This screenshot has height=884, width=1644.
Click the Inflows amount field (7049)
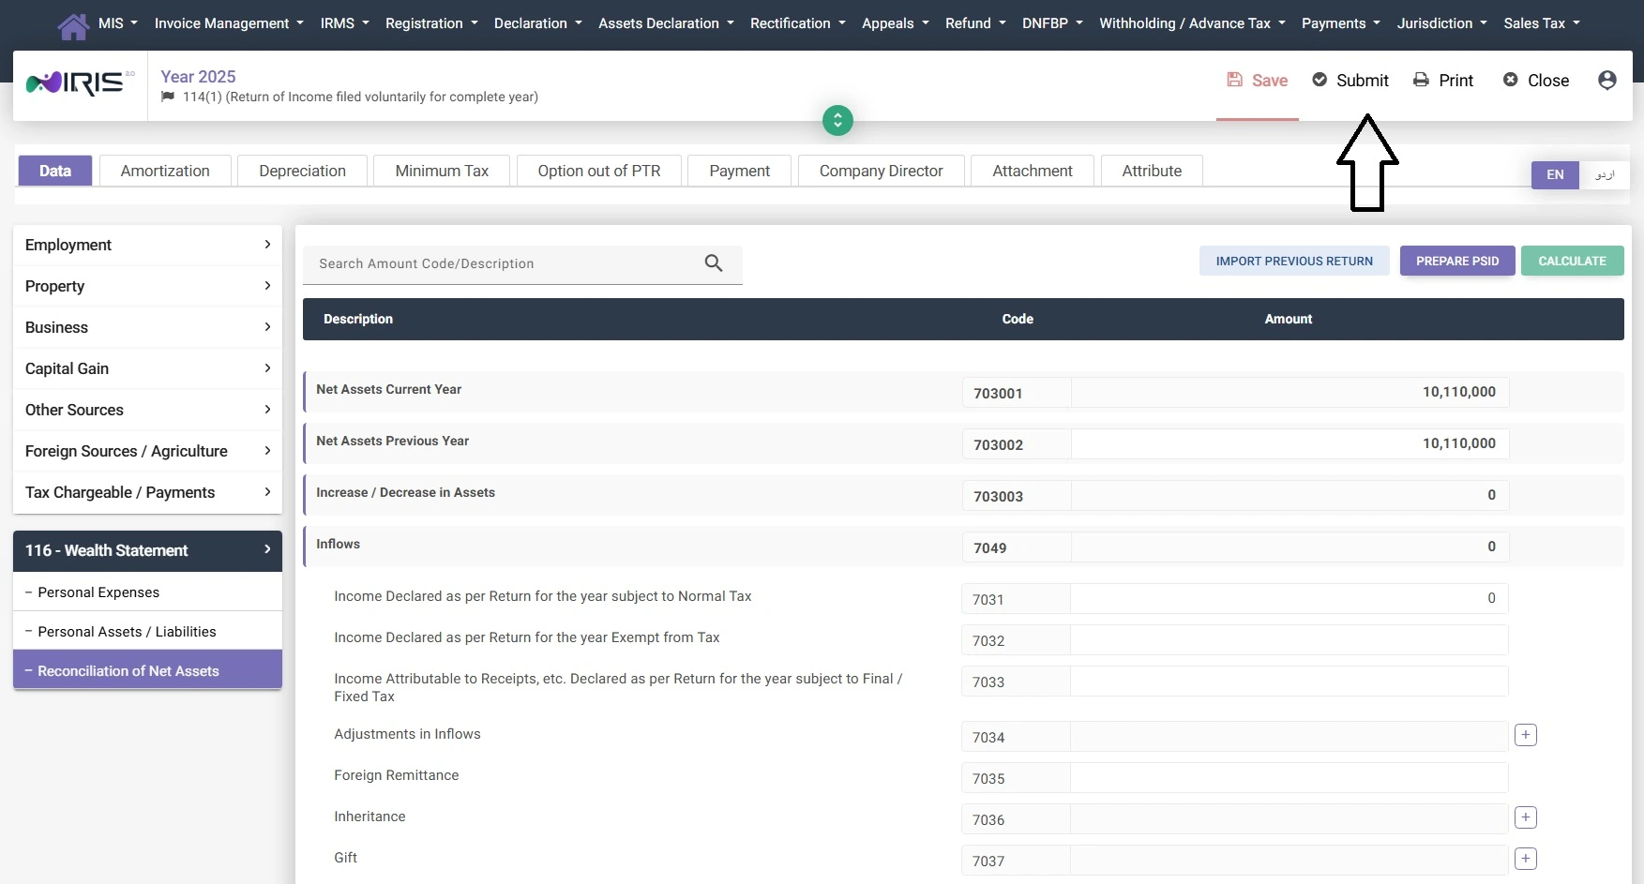(1290, 547)
